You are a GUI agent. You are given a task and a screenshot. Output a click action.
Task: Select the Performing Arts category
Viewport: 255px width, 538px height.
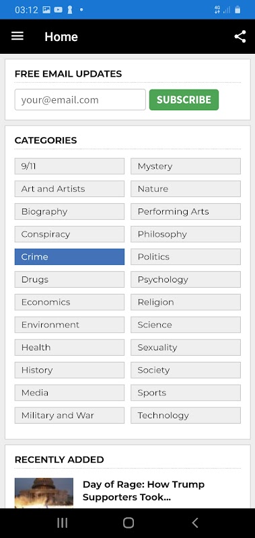pos(185,211)
